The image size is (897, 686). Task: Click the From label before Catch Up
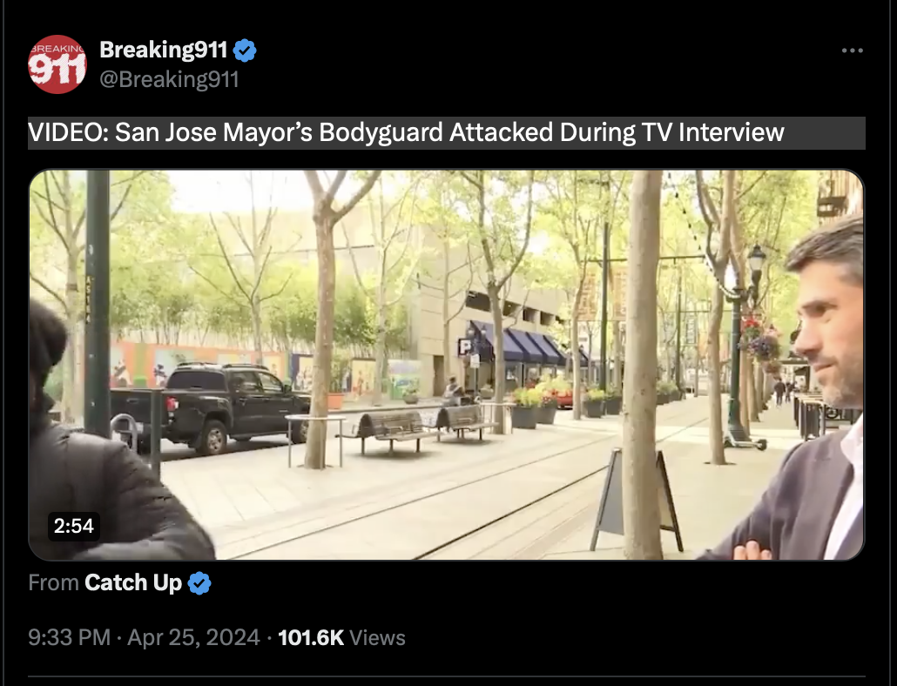pyautogui.click(x=54, y=582)
